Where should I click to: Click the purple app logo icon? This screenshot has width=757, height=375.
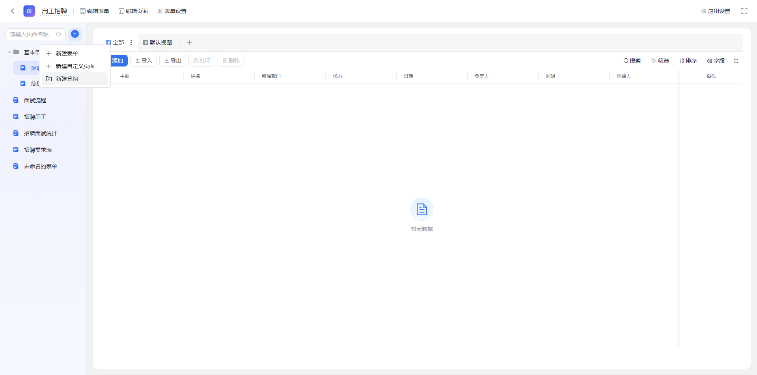click(29, 11)
